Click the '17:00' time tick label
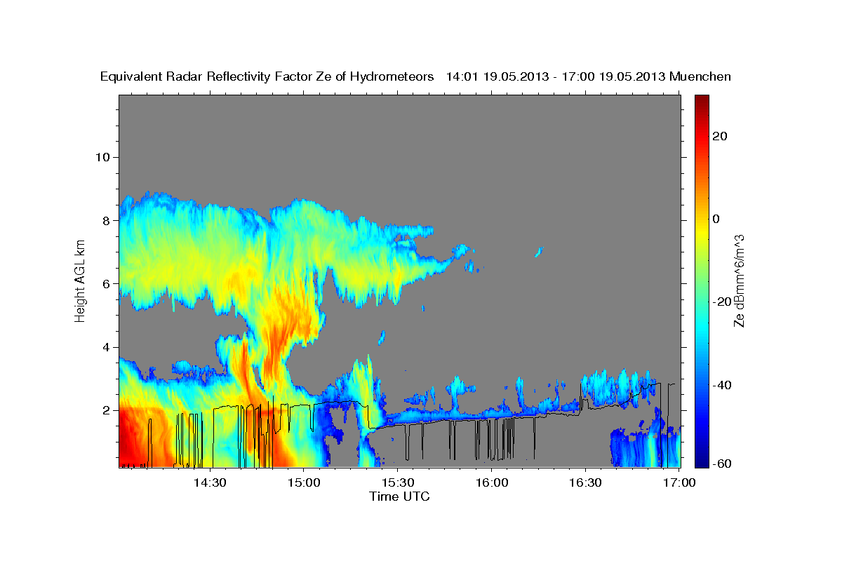 click(x=679, y=482)
